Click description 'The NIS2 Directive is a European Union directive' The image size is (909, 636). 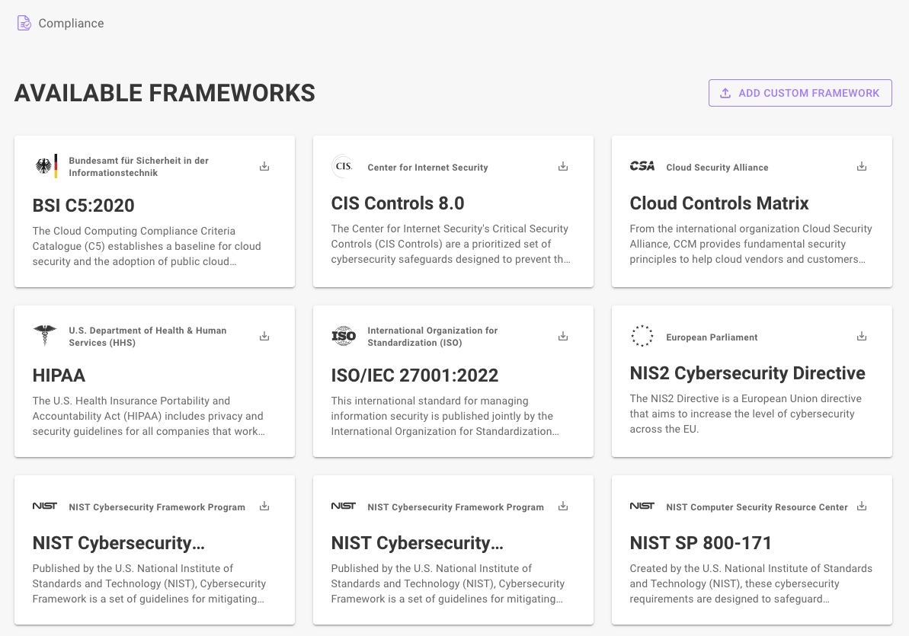(745, 414)
